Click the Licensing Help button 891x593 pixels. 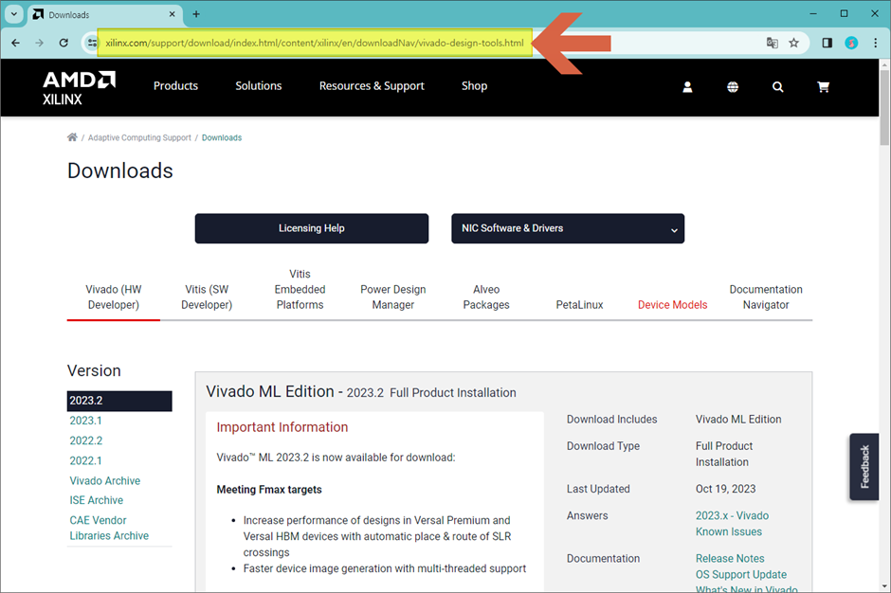click(x=312, y=228)
